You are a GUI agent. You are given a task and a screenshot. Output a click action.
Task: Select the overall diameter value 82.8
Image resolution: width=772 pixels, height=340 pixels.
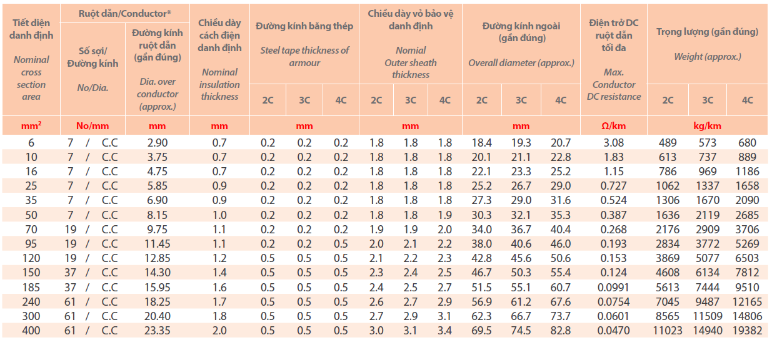(x=561, y=329)
